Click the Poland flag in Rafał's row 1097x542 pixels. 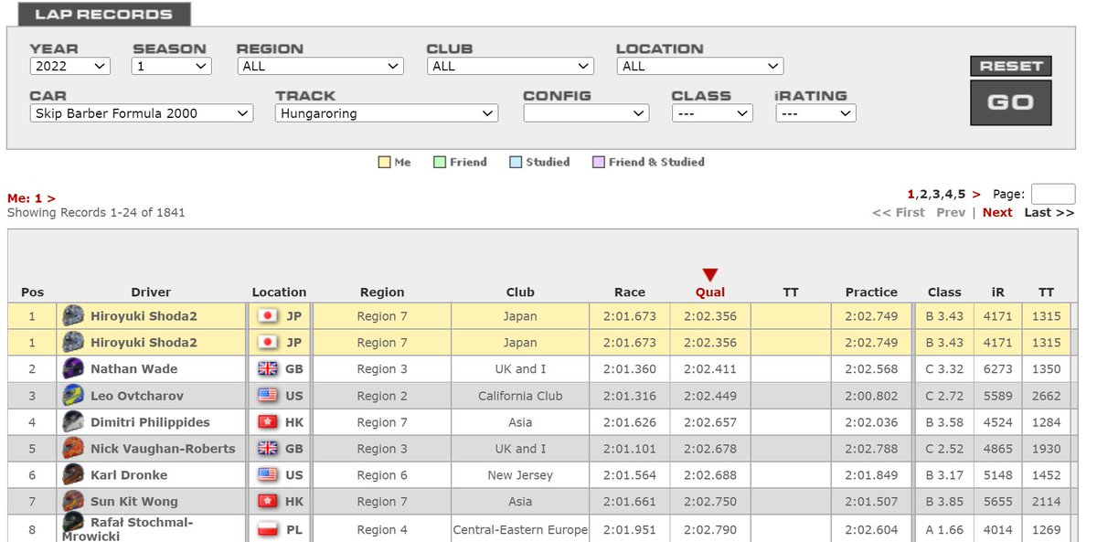pos(268,530)
